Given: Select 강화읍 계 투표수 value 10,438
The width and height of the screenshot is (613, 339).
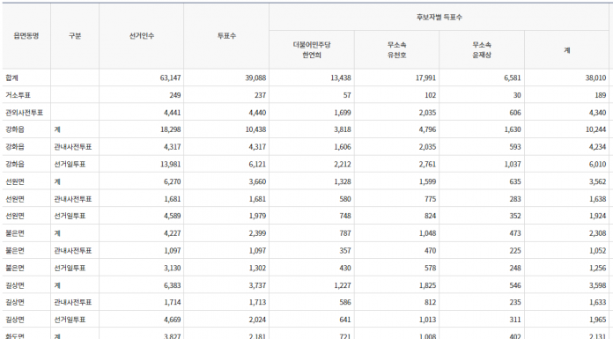Looking at the screenshot, I should coord(255,129).
